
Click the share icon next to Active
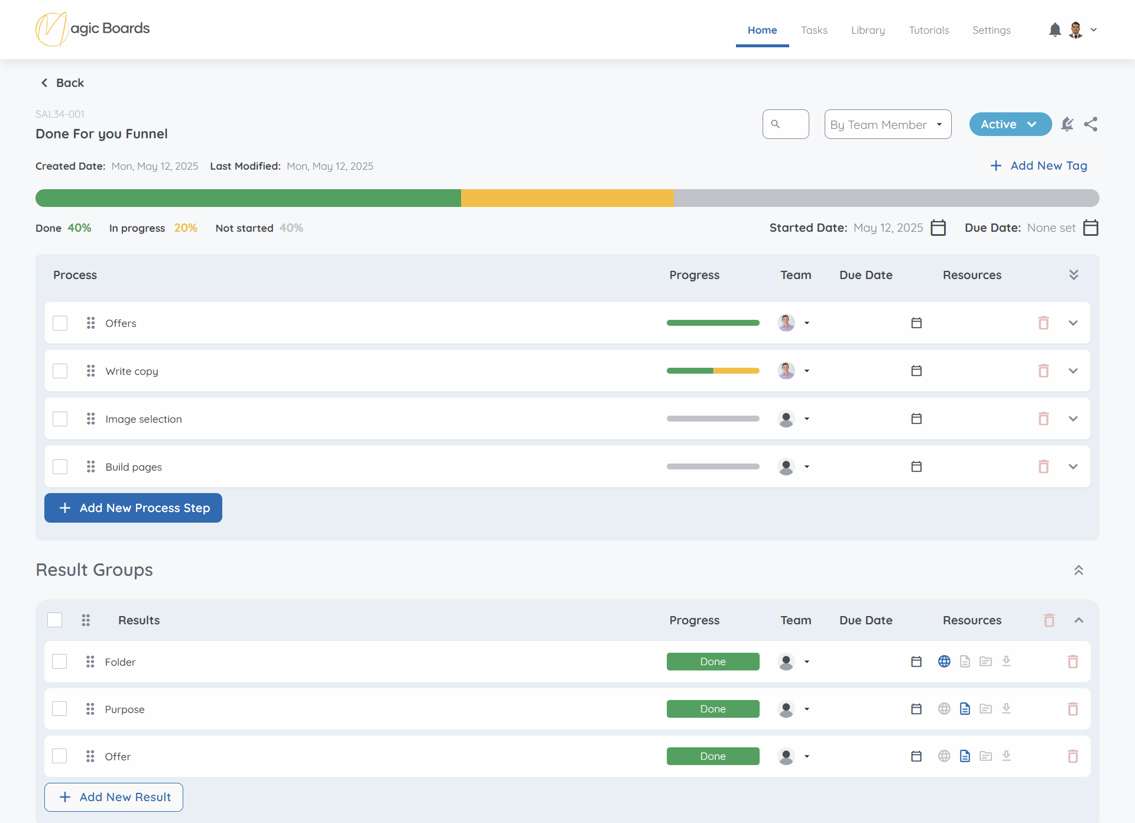click(1091, 124)
